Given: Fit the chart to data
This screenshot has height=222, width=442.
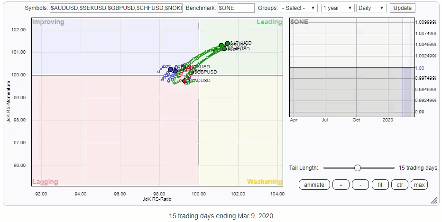Looking at the screenshot, I should click(380, 185).
